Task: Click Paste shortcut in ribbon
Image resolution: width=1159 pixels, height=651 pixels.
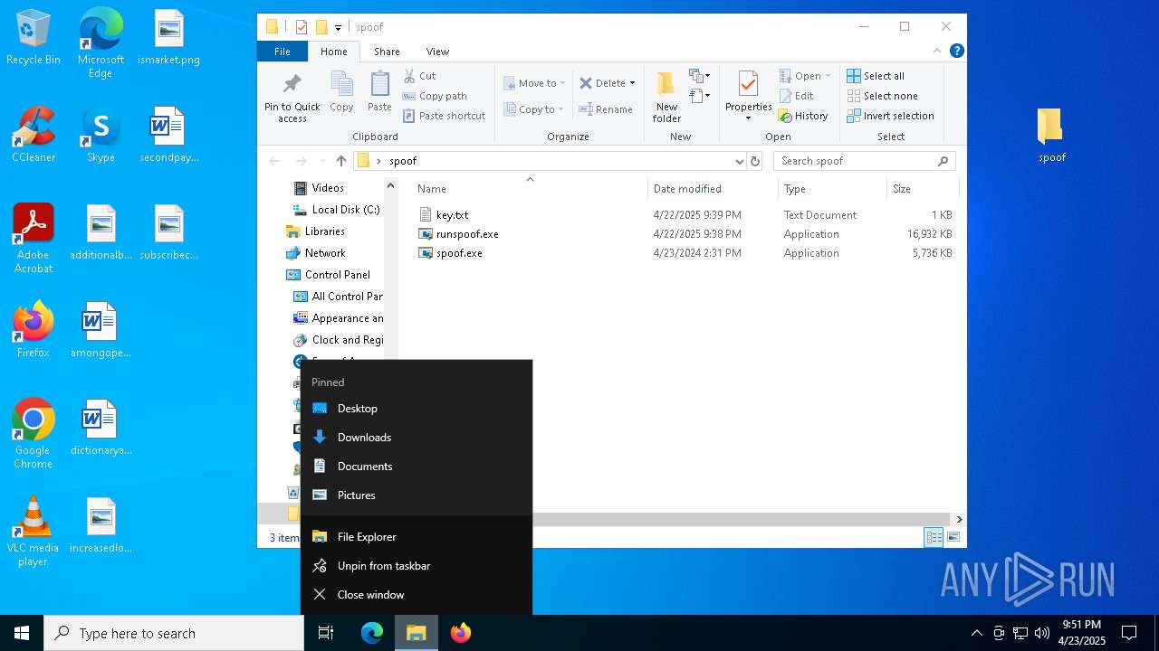Action: click(444, 116)
